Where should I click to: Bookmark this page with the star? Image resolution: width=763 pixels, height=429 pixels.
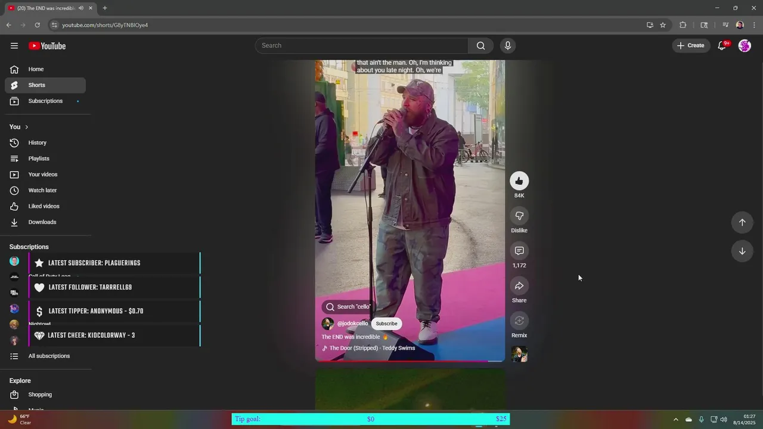click(x=663, y=25)
